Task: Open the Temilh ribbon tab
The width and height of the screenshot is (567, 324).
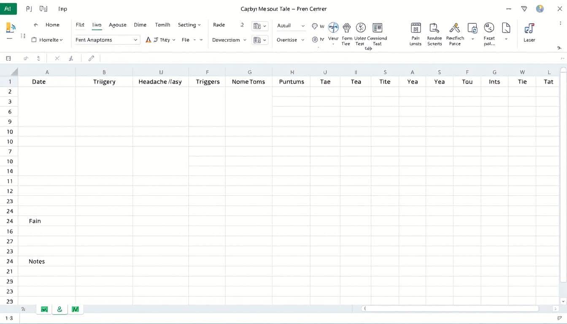Action: 162,25
